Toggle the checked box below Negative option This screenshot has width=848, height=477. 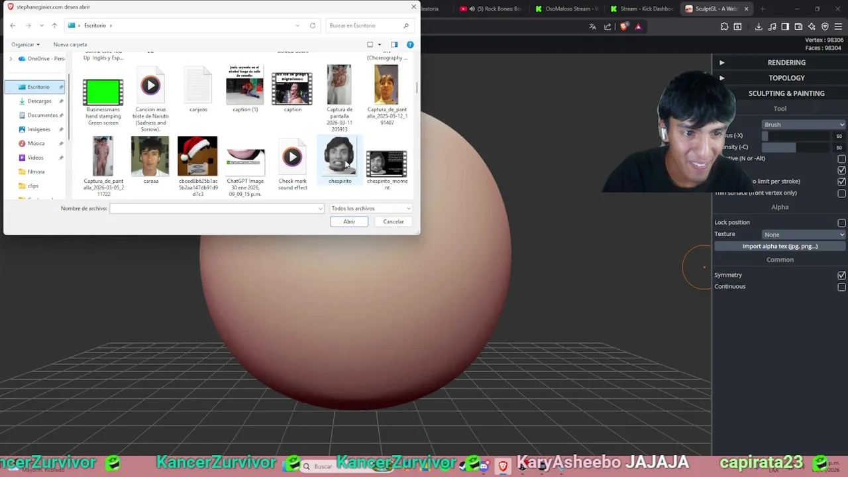[x=841, y=170]
